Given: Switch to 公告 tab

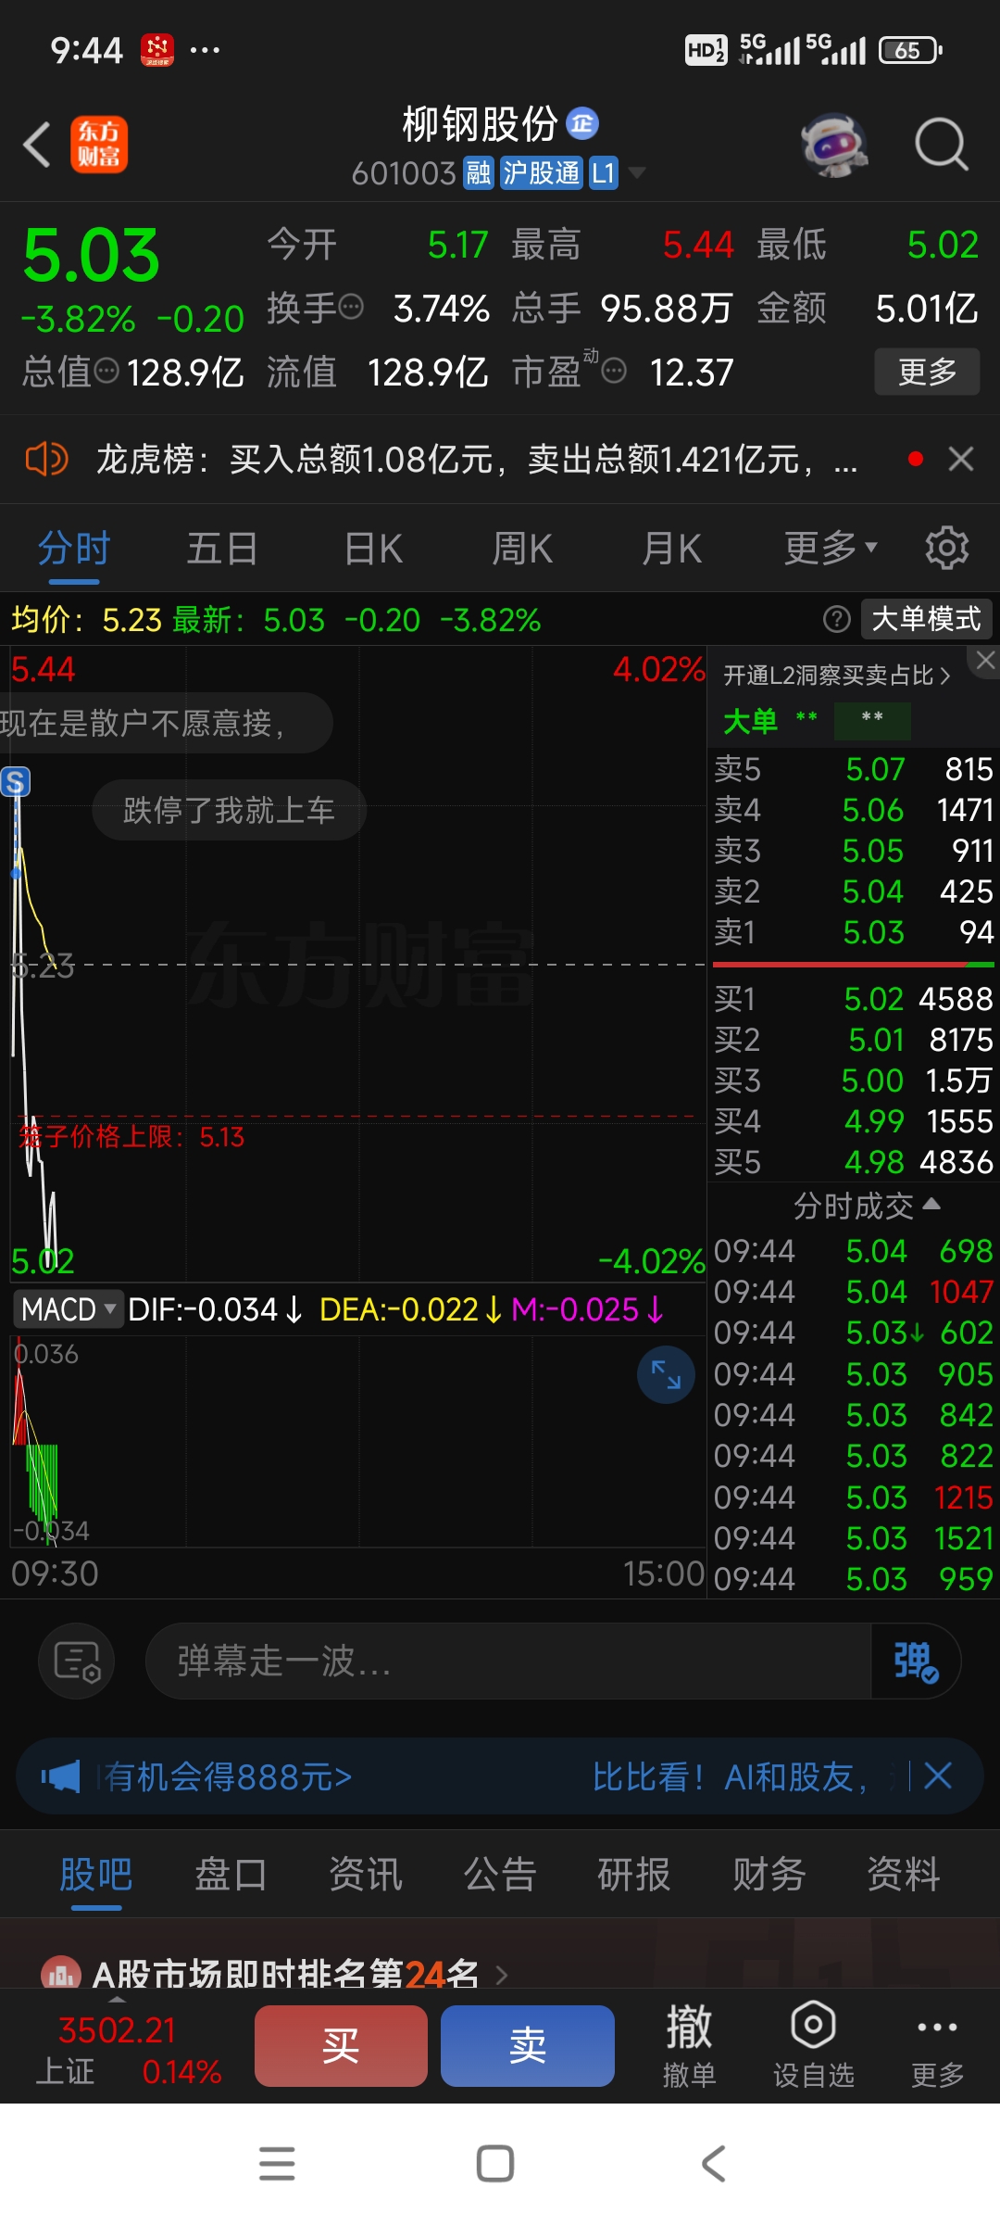Looking at the screenshot, I should pos(500,1874).
